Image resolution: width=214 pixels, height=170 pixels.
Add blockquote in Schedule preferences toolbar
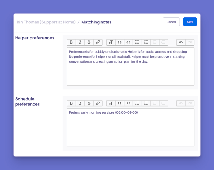coord(119,103)
